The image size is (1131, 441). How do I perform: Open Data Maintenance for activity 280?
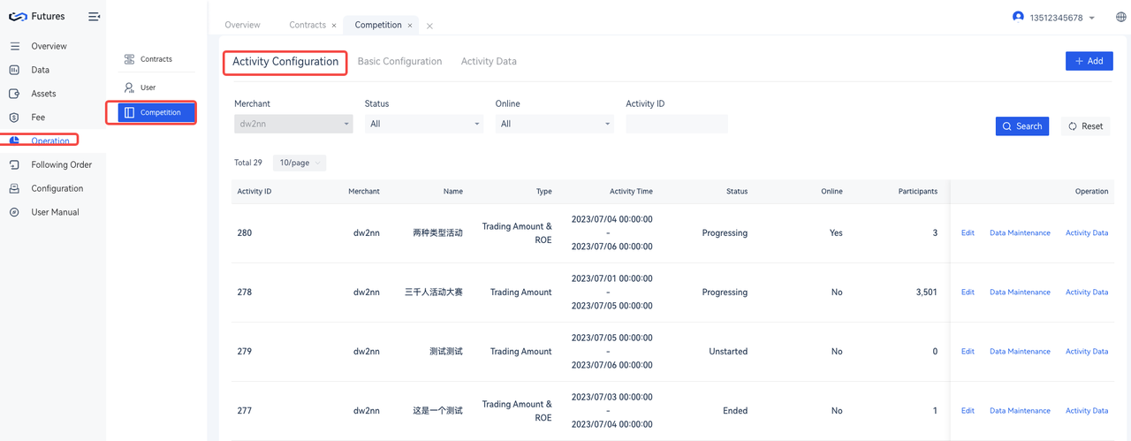1020,233
